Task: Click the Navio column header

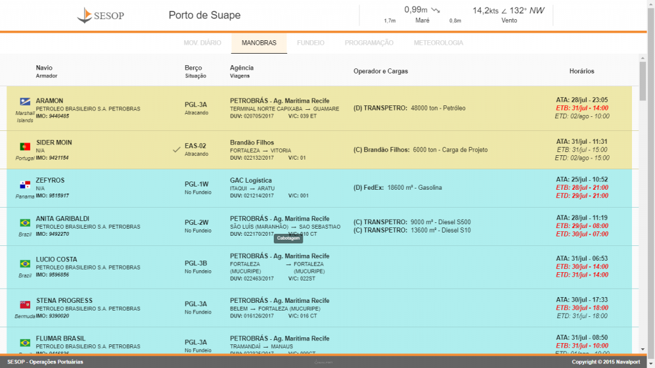Action: click(x=44, y=68)
